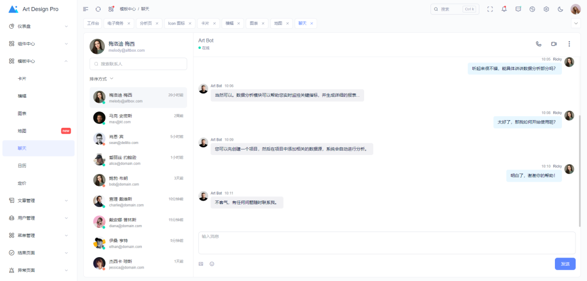Toggle fullscreen mode icon

(x=490, y=9)
